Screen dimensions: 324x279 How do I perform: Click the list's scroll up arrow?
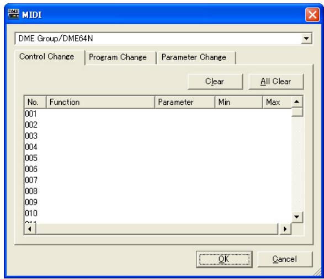coord(297,102)
